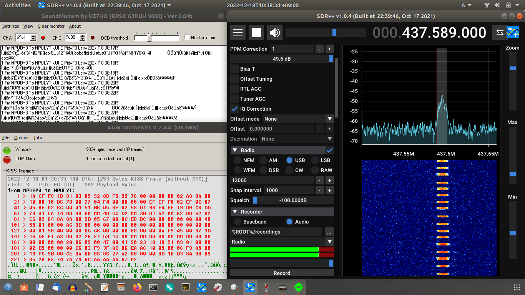Image resolution: width=525 pixels, height=295 pixels.
Task: Open SoundModem View menu
Action: [28, 26]
